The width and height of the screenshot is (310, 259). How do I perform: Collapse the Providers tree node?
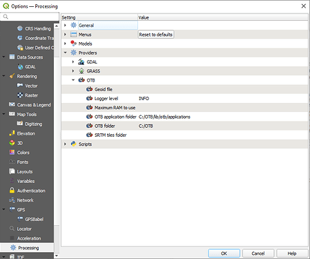(x=65, y=52)
